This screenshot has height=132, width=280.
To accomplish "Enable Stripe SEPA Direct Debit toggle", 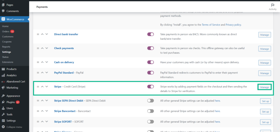I will [151, 100].
